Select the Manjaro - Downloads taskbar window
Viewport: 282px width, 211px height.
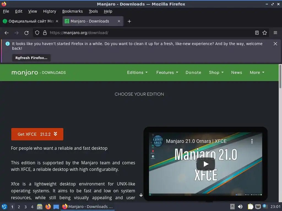87,207
